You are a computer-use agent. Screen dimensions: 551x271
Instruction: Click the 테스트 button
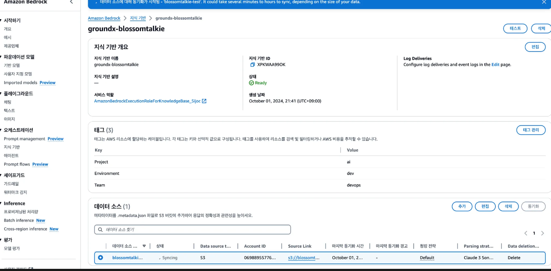515,28
